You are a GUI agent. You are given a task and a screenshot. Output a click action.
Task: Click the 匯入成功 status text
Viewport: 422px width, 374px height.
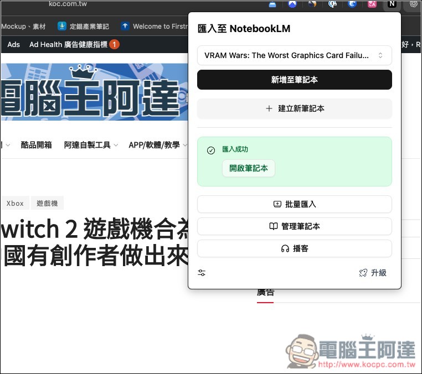point(235,149)
